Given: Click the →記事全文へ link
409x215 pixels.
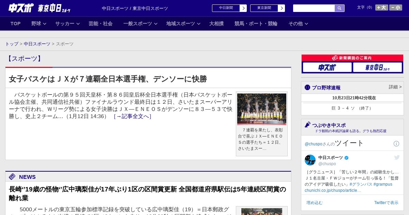Looking at the screenshot, I should [132, 116].
